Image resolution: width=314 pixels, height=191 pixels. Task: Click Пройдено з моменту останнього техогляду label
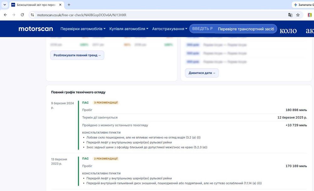coord(115,125)
